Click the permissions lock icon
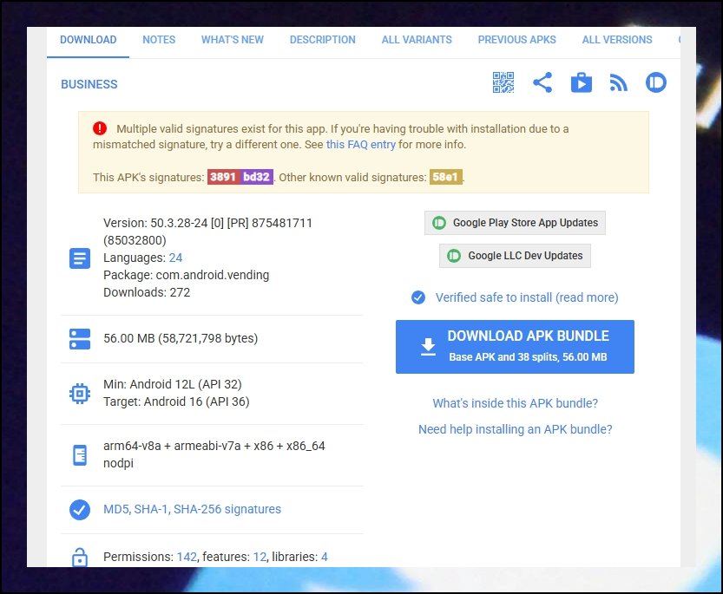The image size is (723, 594). 80,557
